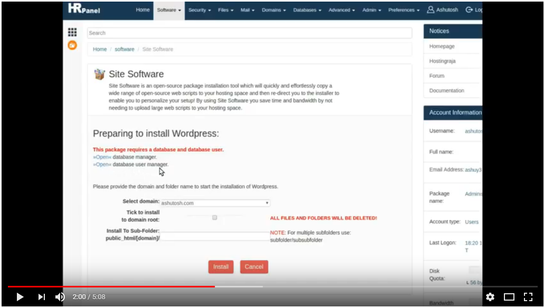The image size is (544, 308).
Task: Click the Install To Sub-Folder field
Action: pos(215,237)
